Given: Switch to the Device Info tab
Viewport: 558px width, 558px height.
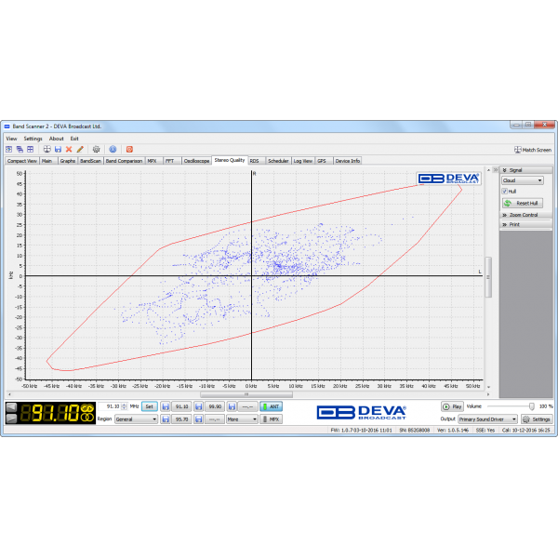Looking at the screenshot, I should click(x=348, y=161).
